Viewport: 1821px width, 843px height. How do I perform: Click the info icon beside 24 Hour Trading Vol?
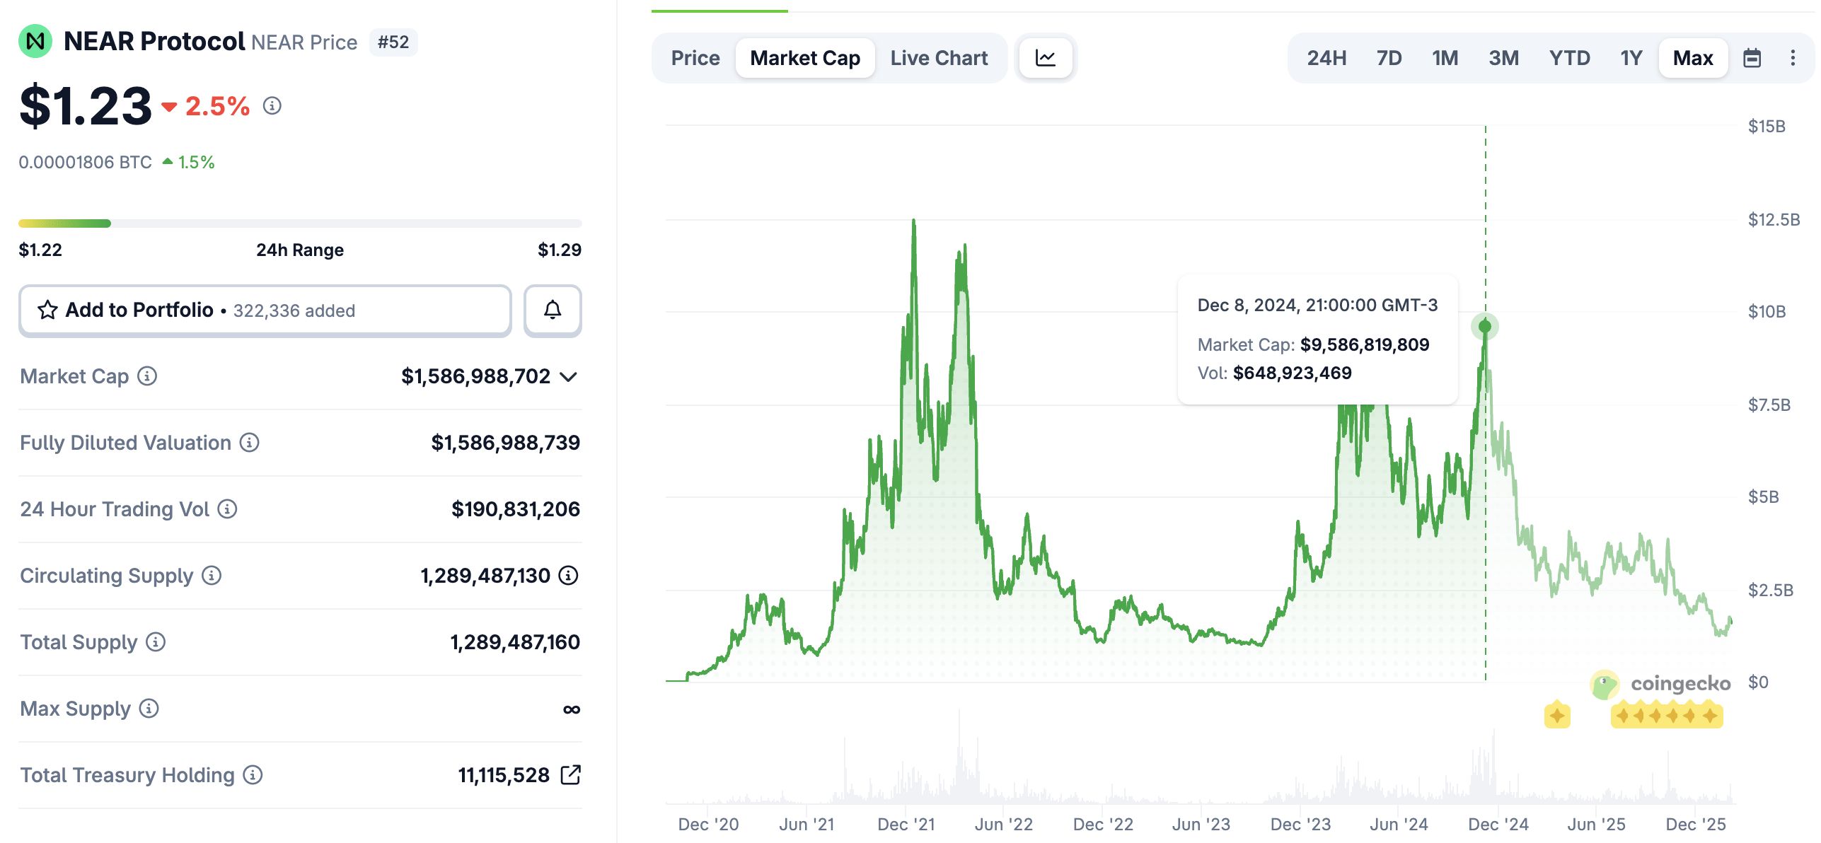227,509
